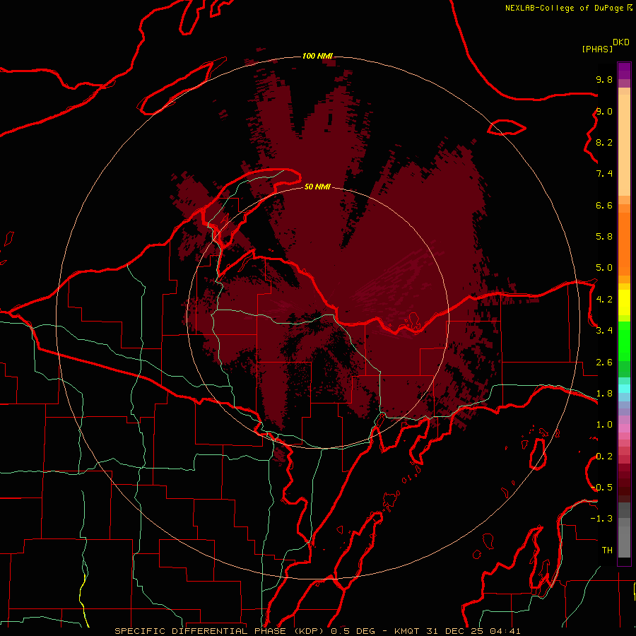Click the 5.0 value on color scale
The image size is (636, 636).
(x=604, y=268)
